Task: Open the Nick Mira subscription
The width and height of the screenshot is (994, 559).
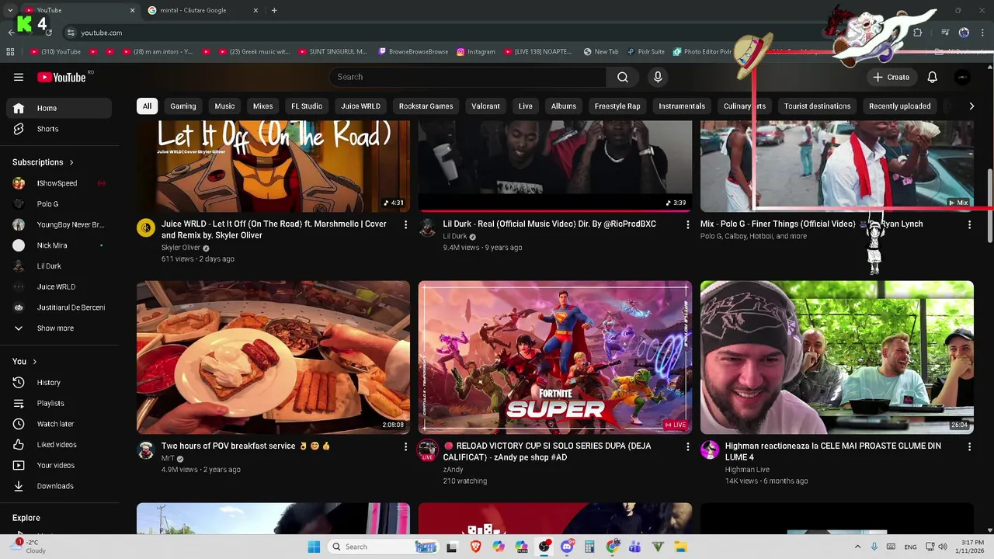Action: pyautogui.click(x=59, y=245)
